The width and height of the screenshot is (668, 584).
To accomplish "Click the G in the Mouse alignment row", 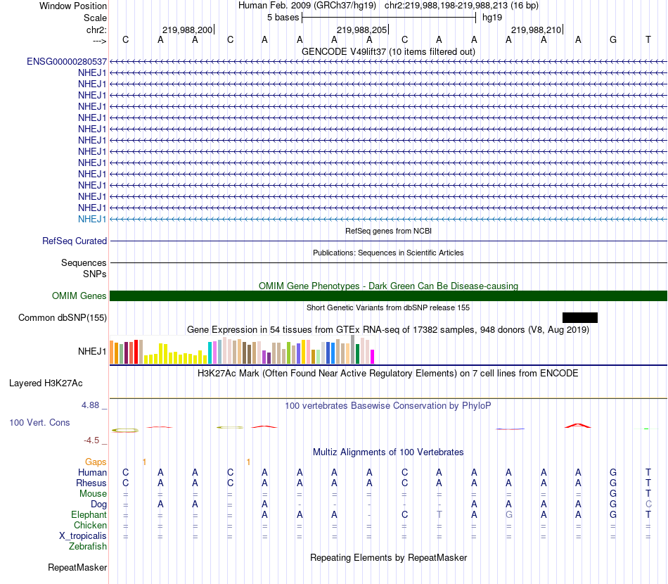I will click(613, 494).
